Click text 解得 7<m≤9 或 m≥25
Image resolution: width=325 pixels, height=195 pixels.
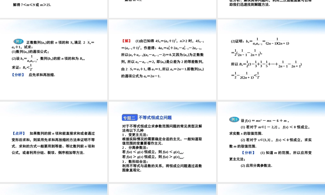(32, 5)
